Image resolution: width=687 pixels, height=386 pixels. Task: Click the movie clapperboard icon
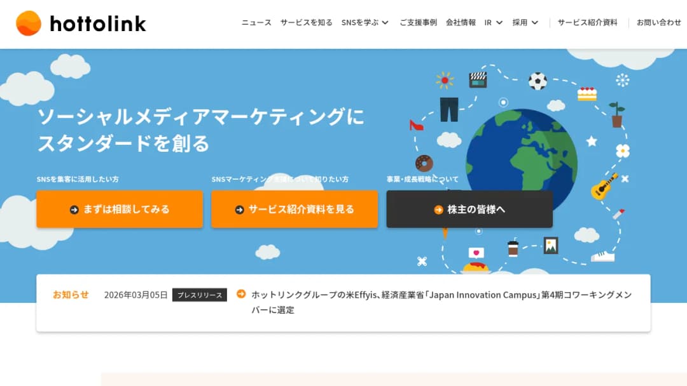click(x=478, y=80)
